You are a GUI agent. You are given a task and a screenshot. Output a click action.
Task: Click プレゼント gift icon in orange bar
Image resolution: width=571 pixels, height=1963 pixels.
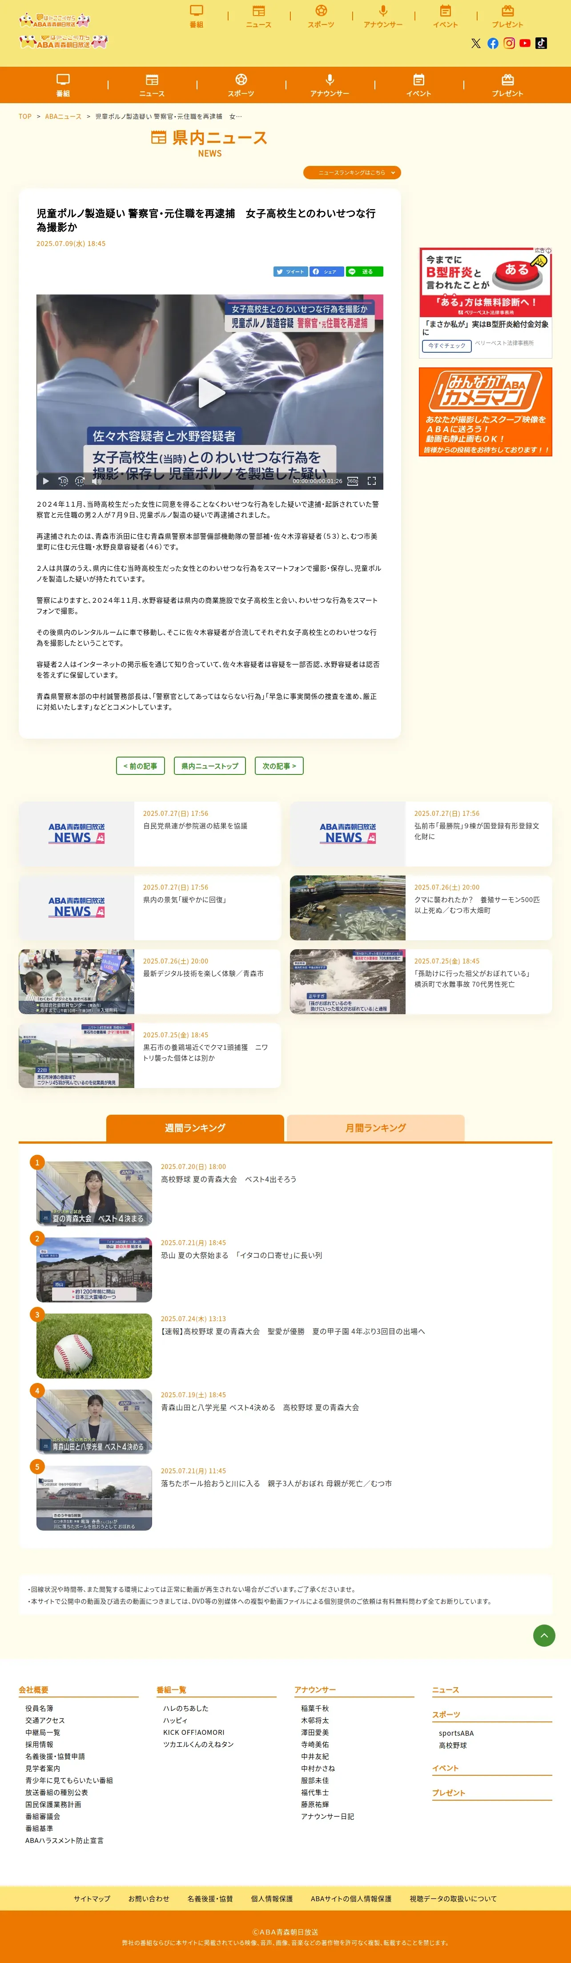pyautogui.click(x=508, y=80)
